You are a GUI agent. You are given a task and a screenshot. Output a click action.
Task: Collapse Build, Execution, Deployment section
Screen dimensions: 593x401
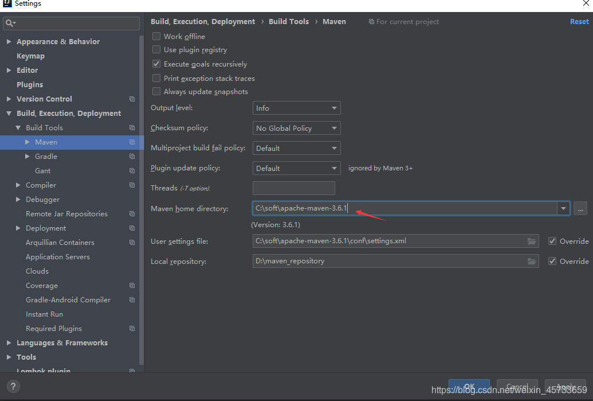point(9,113)
